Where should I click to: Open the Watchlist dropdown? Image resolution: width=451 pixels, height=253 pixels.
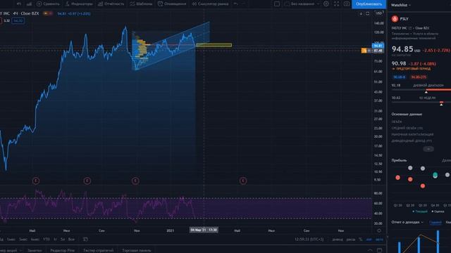click(401, 5)
